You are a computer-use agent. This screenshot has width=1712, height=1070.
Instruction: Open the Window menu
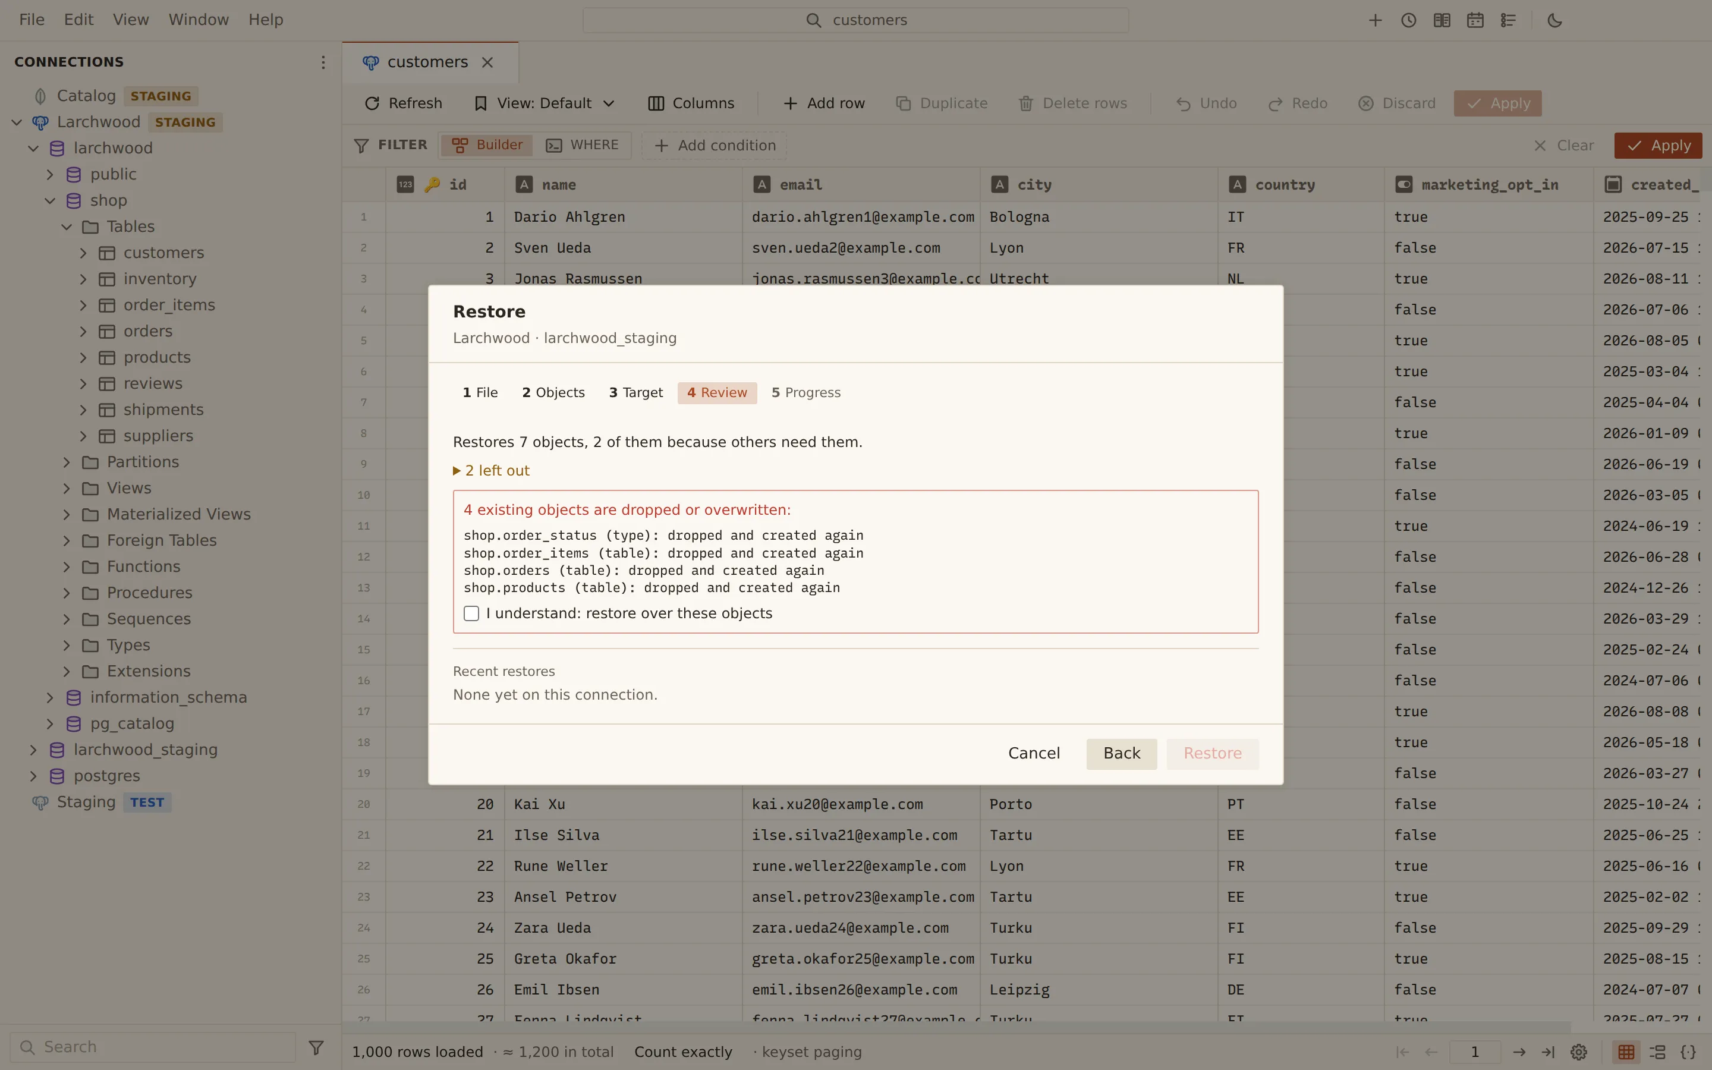coord(198,20)
